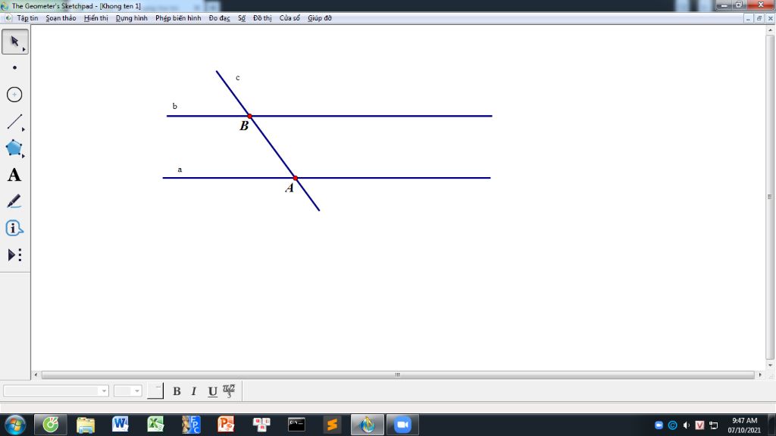Expand the Straightedge tool flyout triangle
This screenshot has height=436, width=776.
(23, 129)
